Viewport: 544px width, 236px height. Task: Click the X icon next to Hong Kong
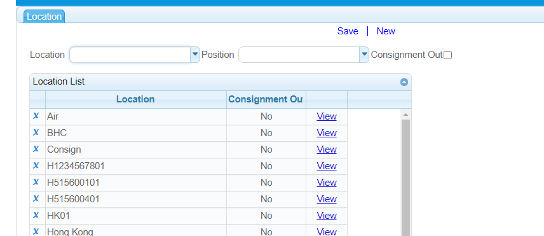[x=36, y=232]
